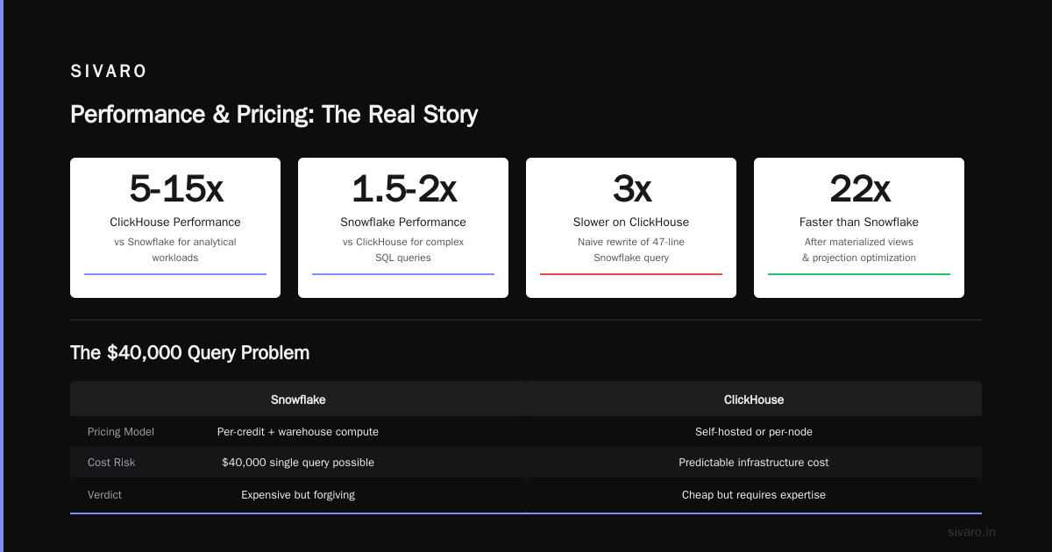Click the 'ClickHouse Performance' card label
The height and width of the screenshot is (552, 1052).
175,223
